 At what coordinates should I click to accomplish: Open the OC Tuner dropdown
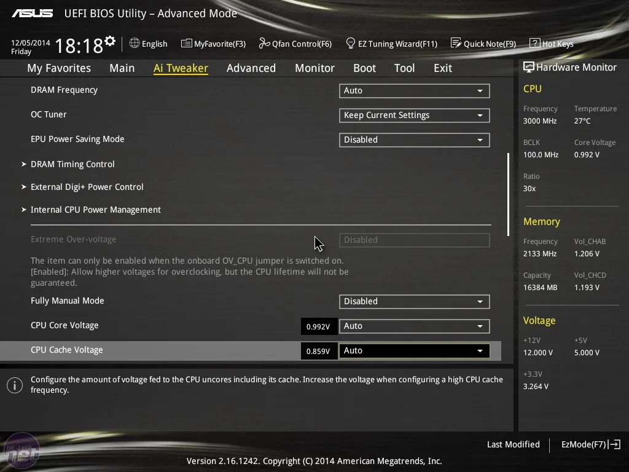[x=415, y=115]
